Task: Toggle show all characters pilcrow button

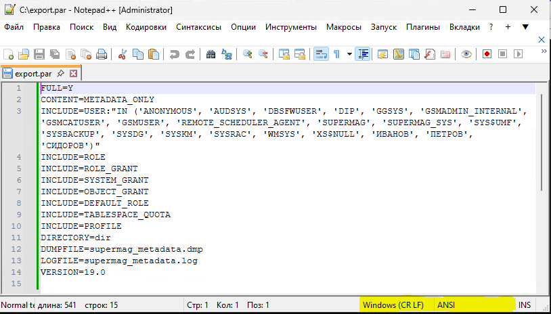Action: (336, 54)
